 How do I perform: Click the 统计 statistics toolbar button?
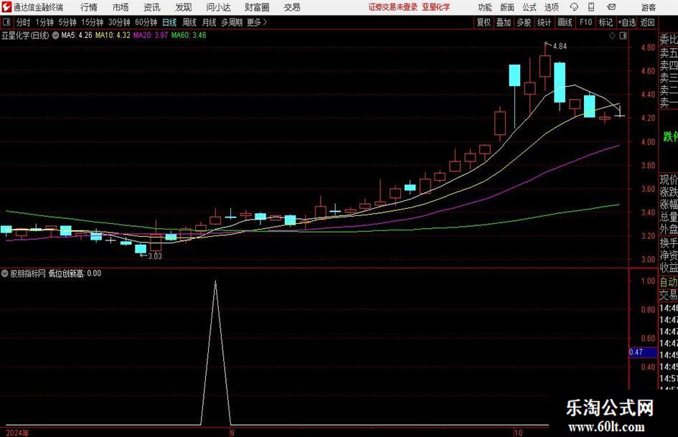point(545,22)
